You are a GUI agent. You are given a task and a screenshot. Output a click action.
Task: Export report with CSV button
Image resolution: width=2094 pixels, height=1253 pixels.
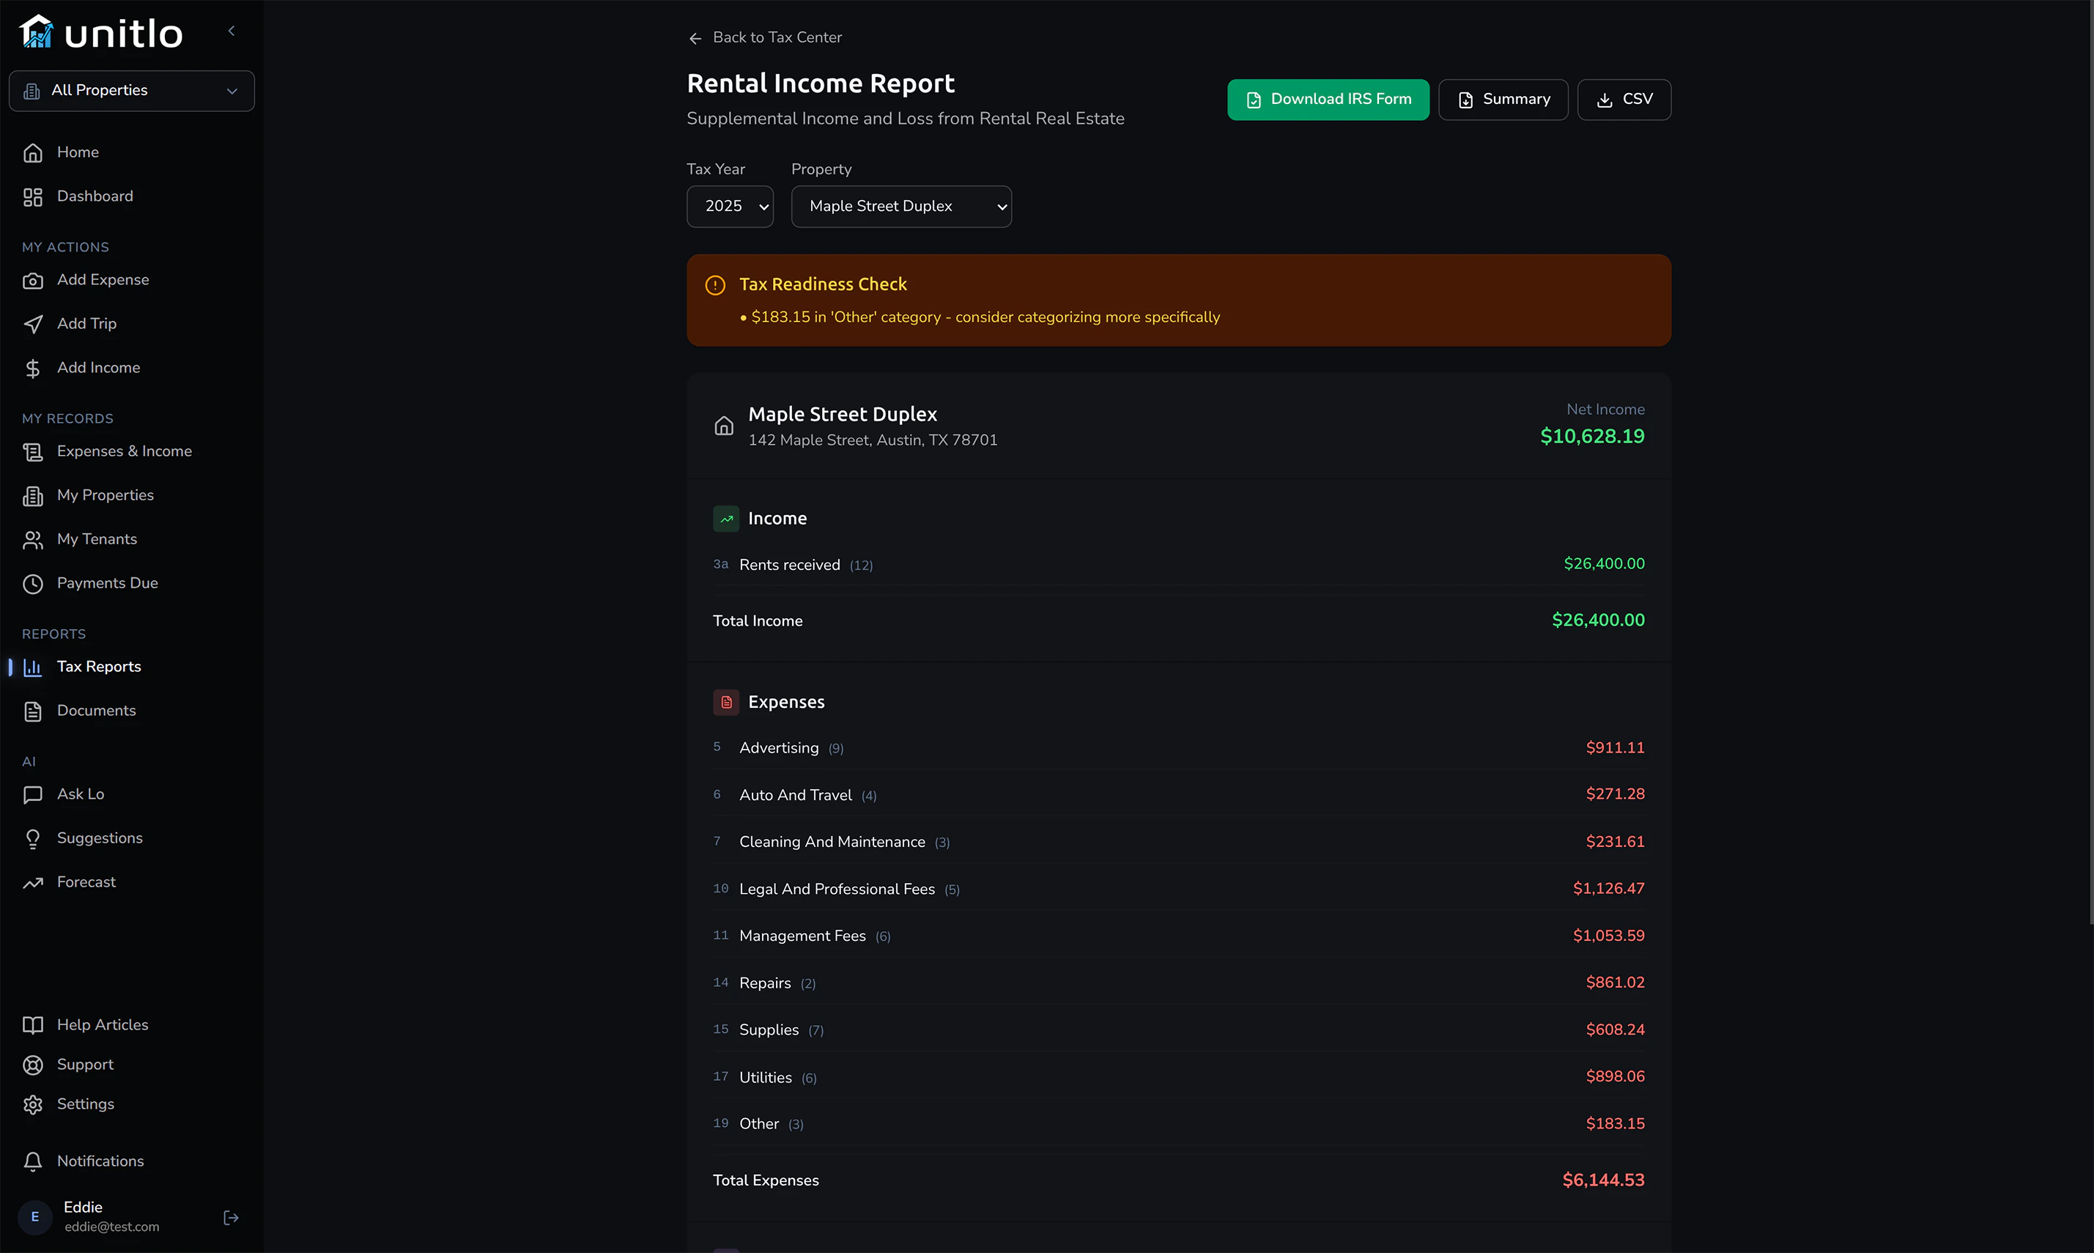tap(1624, 100)
